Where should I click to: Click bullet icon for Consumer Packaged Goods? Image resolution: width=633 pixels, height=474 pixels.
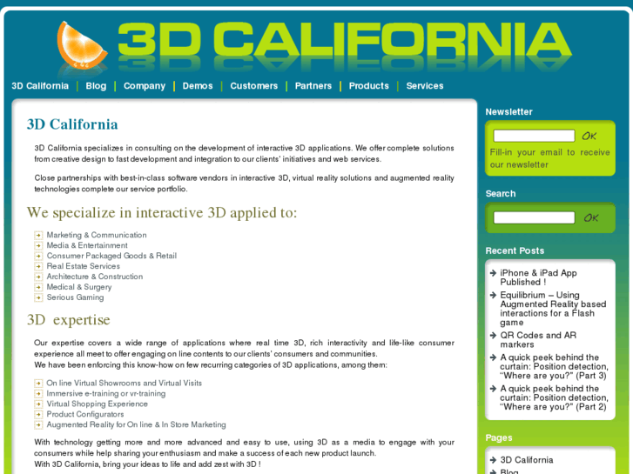(38, 257)
